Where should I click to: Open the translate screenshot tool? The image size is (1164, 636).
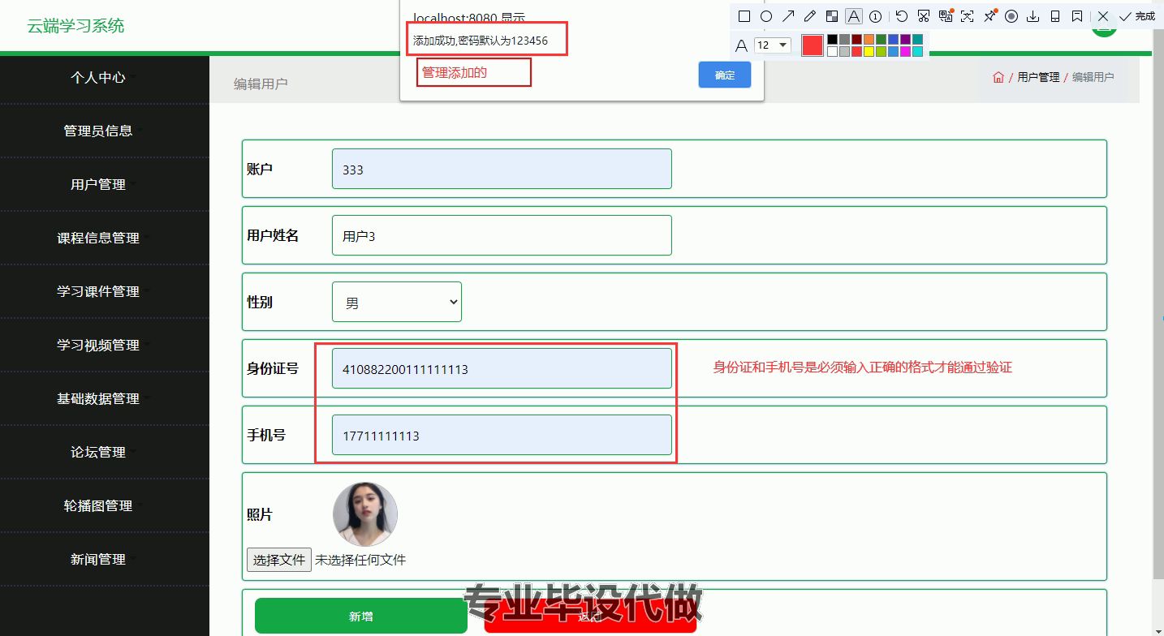tap(946, 16)
